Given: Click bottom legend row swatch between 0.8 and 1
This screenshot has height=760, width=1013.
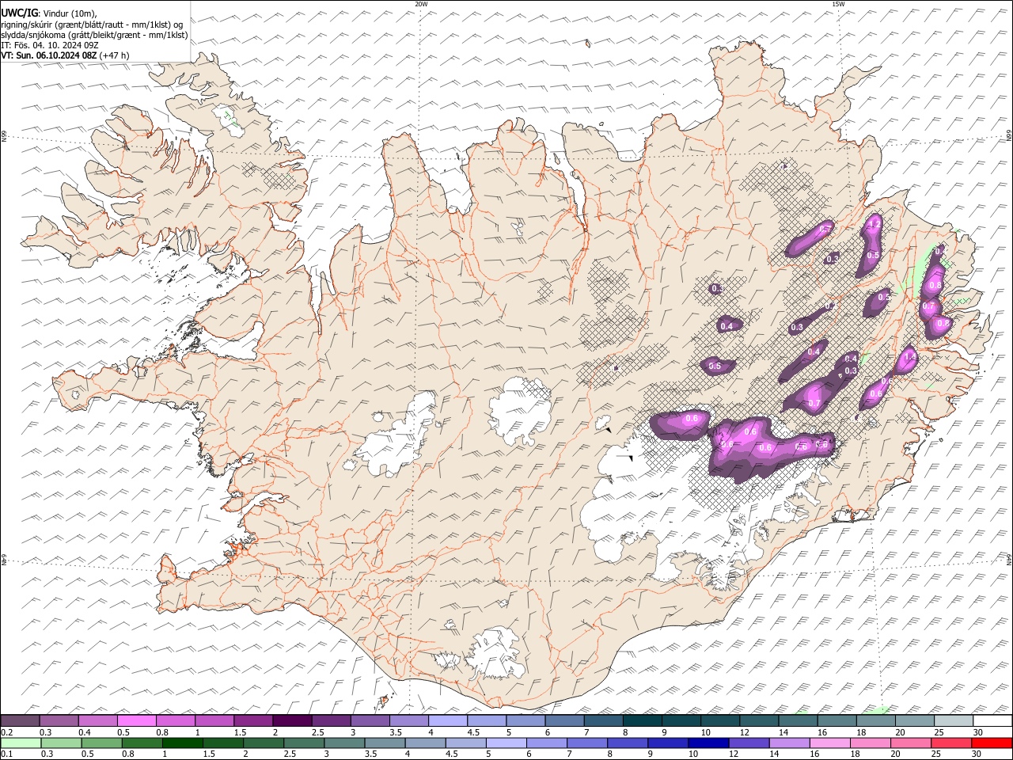Looking at the screenshot, I should [141, 743].
